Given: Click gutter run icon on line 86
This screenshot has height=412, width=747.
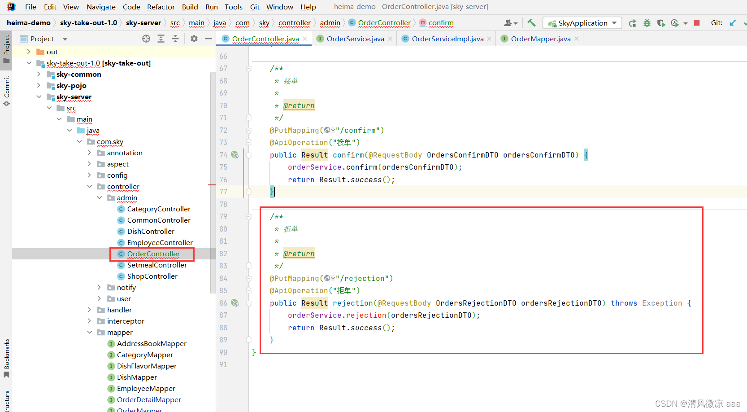Looking at the screenshot, I should [235, 303].
